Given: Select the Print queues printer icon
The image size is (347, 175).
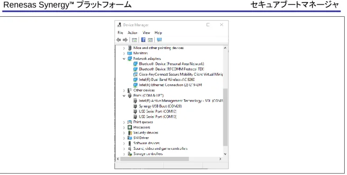Looking at the screenshot, I should pyautogui.click(x=130, y=122).
